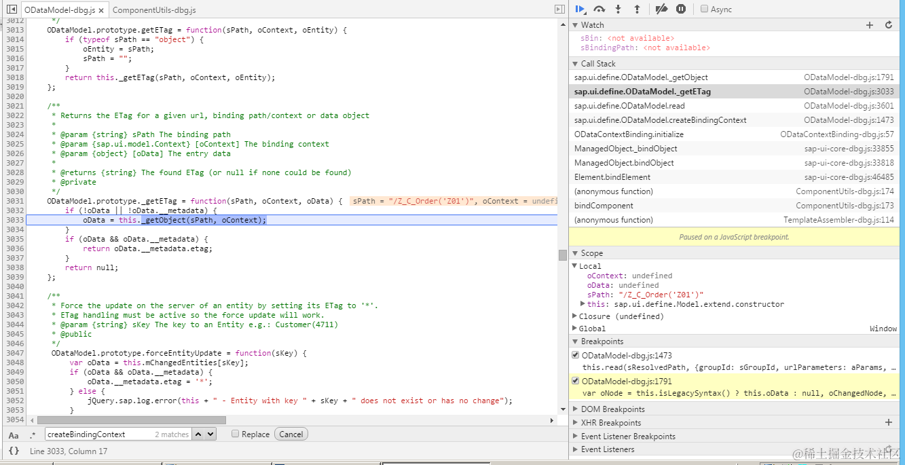Pretty print the source with braces icon
The height and width of the screenshot is (465, 905).
tap(14, 451)
